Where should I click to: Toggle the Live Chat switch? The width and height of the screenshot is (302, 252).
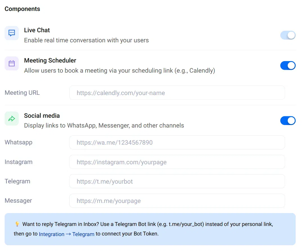click(x=288, y=35)
